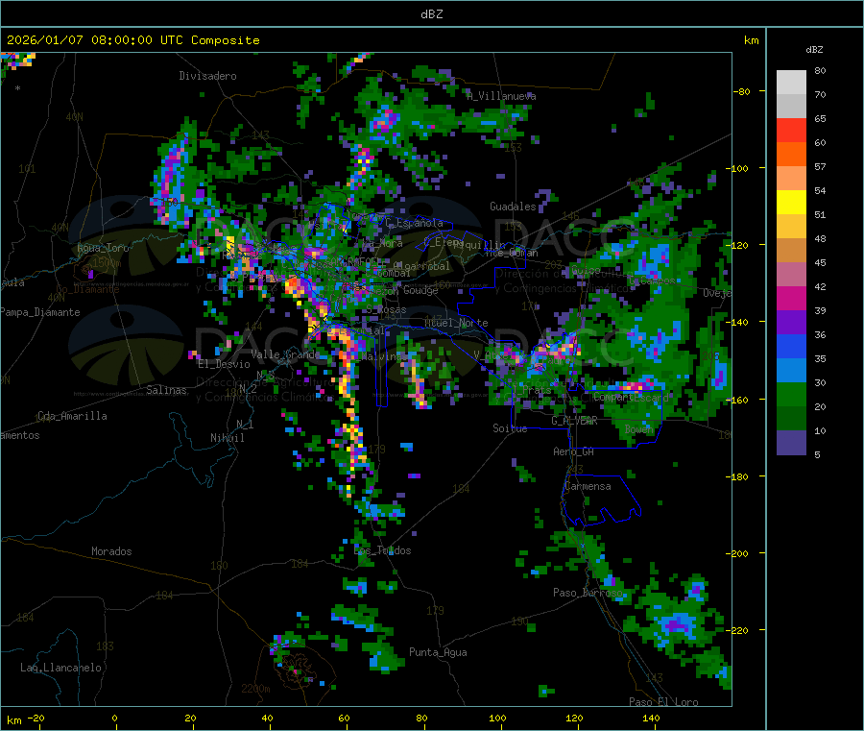Click the 'Aero_GA' map label
The width and height of the screenshot is (864, 731).
pyautogui.click(x=574, y=451)
